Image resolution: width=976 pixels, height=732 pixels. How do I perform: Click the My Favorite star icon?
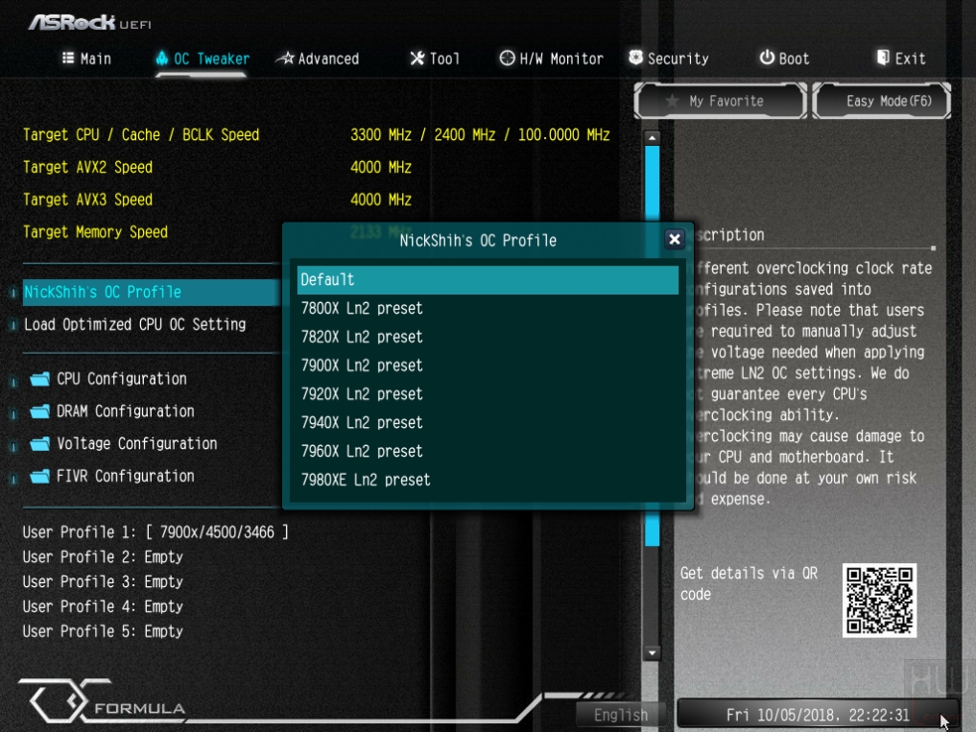pos(672,100)
